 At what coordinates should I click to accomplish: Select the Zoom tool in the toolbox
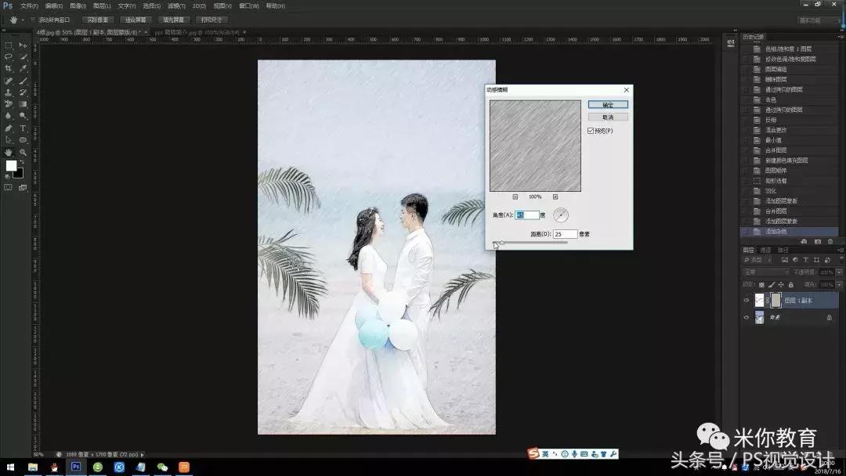tap(23, 152)
